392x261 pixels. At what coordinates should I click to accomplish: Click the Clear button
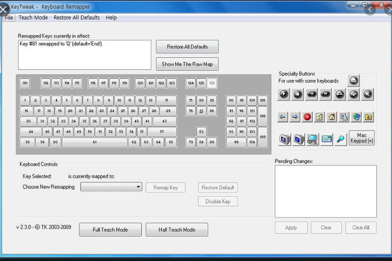click(x=326, y=227)
